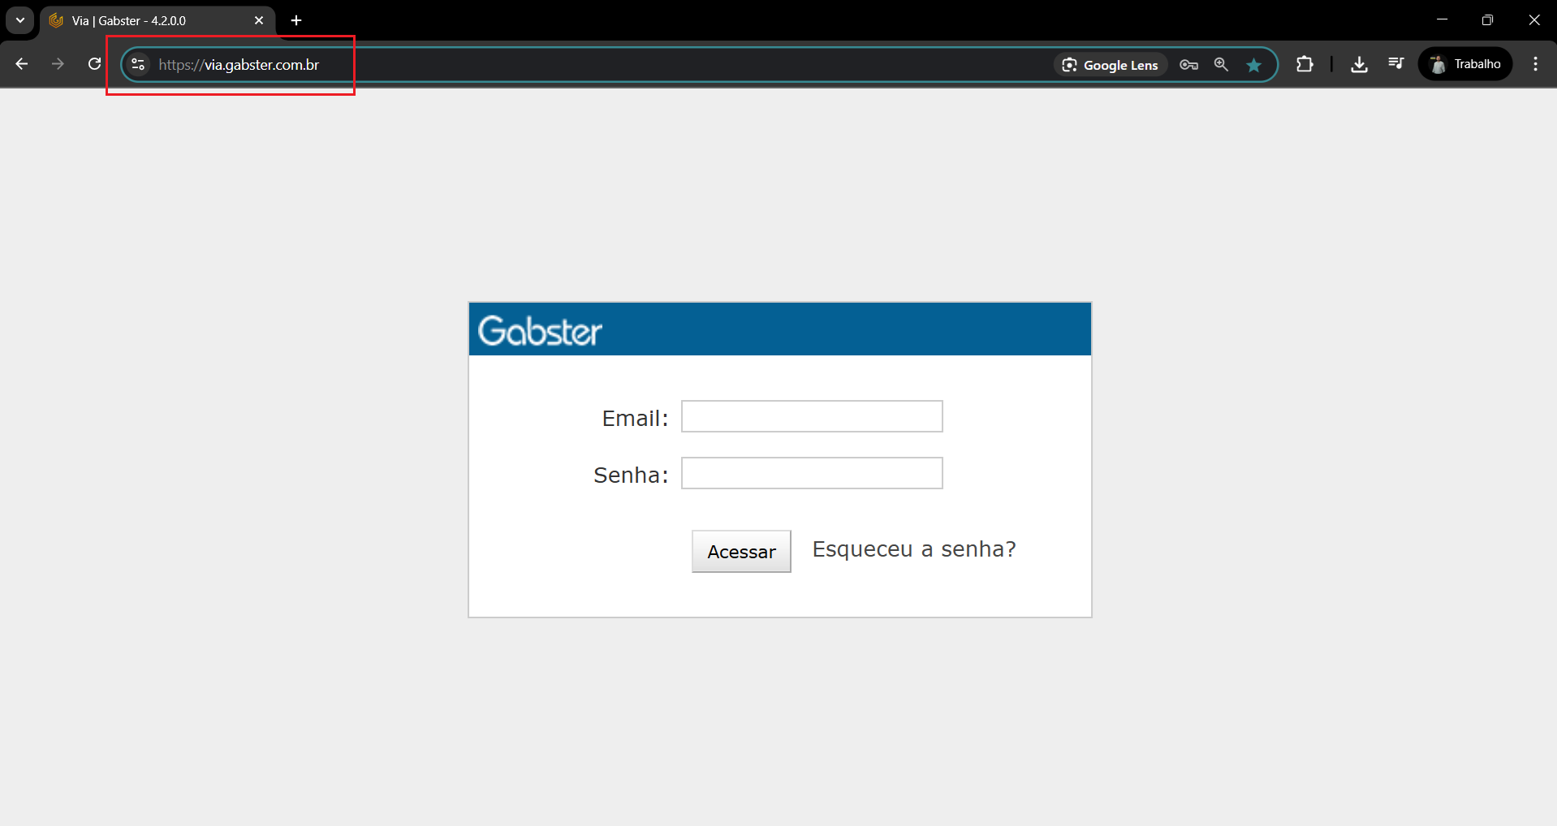
Task: Go back to the previous page
Action: [22, 64]
